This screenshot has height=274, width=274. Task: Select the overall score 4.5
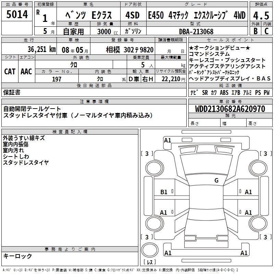click(x=261, y=15)
